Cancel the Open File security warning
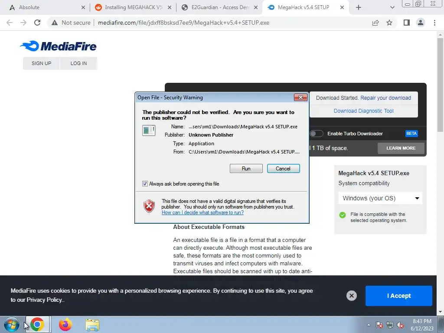Viewport: 444px width, 333px height. click(283, 169)
